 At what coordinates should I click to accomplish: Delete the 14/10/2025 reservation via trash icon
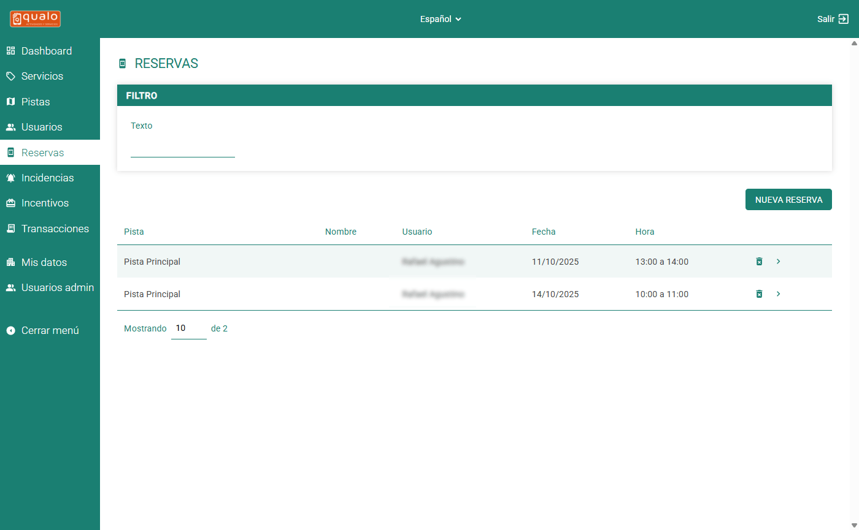click(759, 294)
